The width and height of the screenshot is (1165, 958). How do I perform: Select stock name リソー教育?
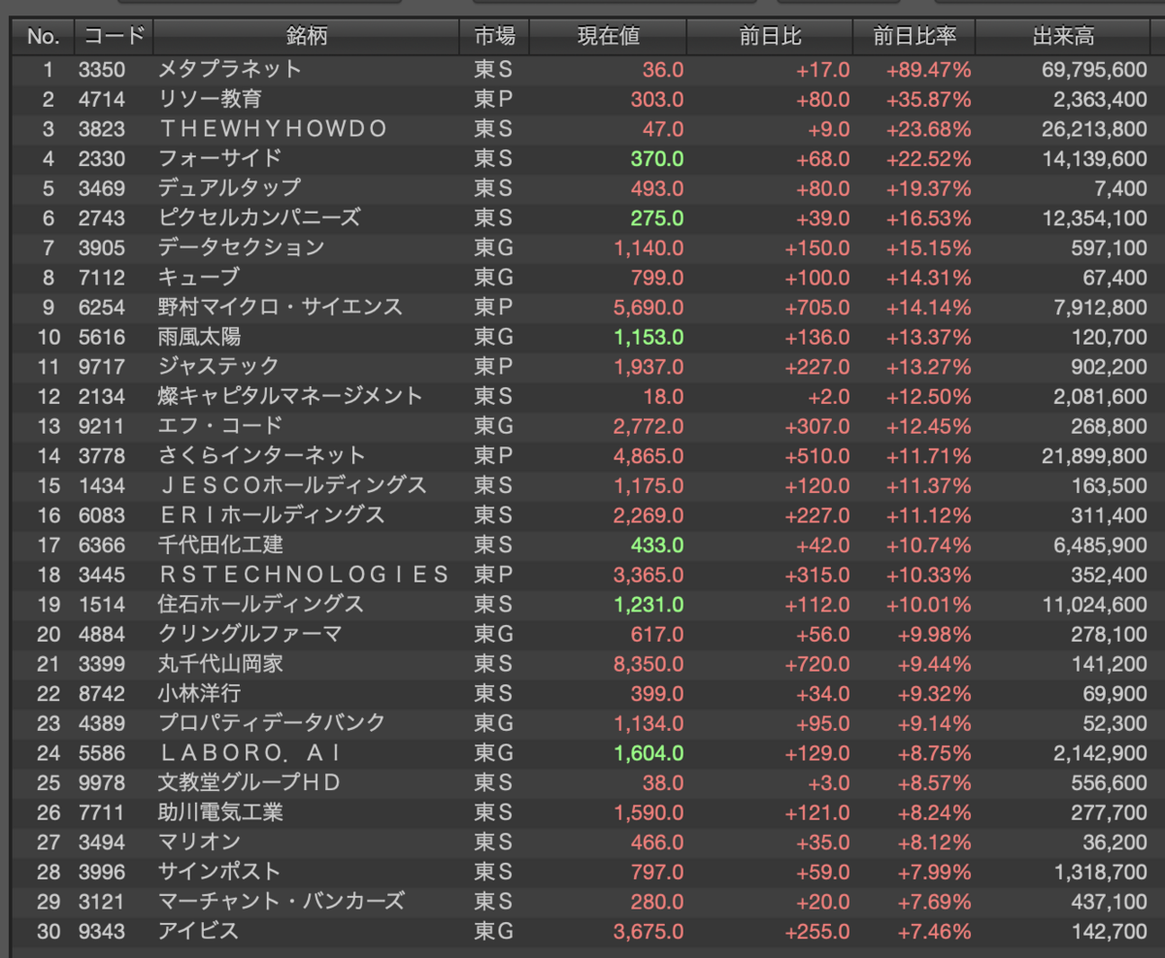pos(210,99)
